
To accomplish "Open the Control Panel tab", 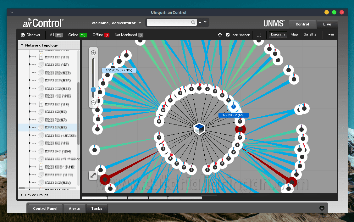I will pos(45,208).
